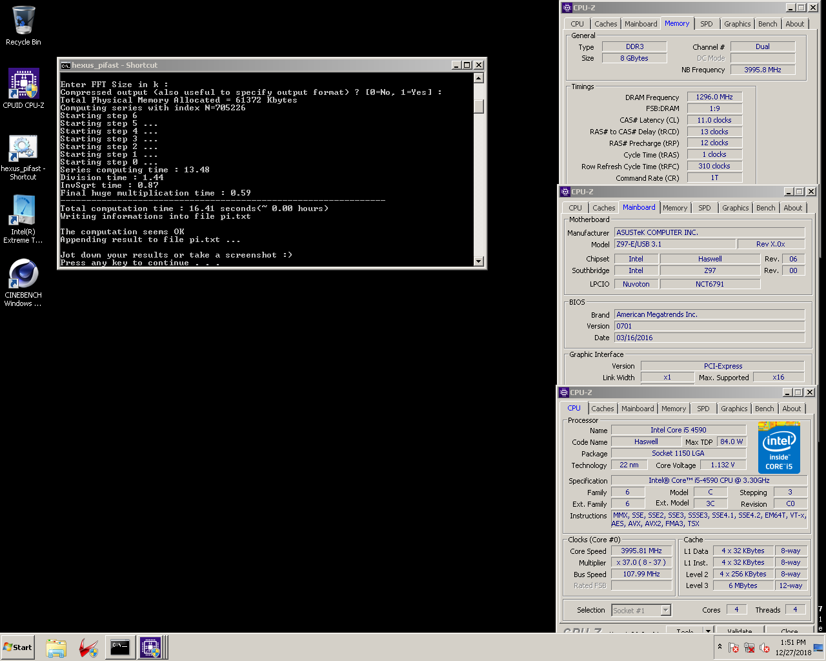This screenshot has height=661, width=826.
Task: Select Memory tab in bottom CPU-Z window
Action: (674, 409)
